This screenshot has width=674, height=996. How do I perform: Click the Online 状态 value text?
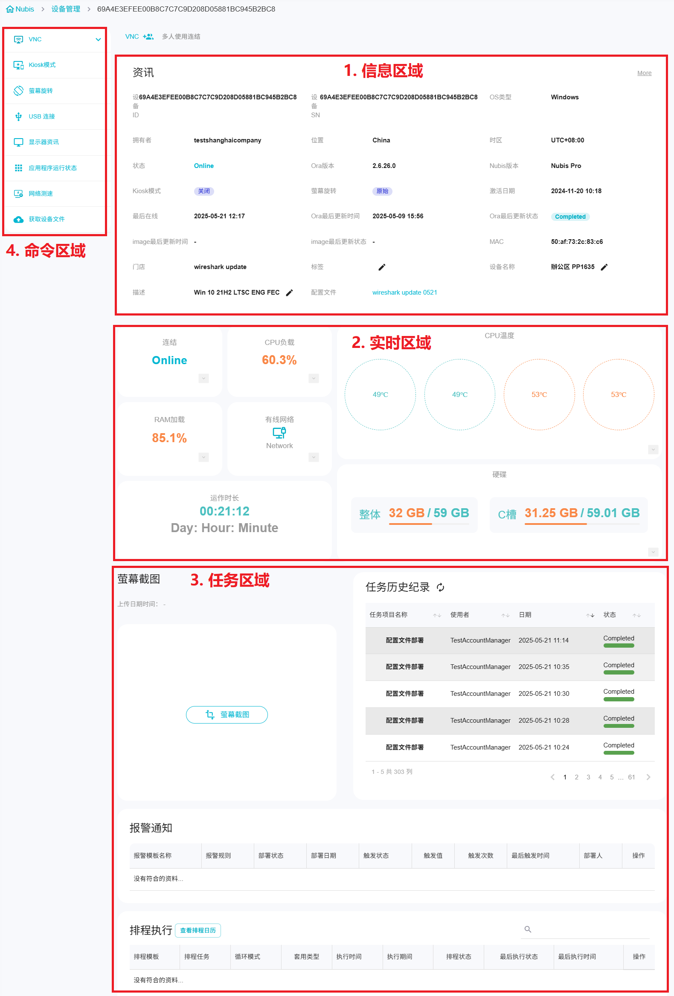(x=203, y=166)
